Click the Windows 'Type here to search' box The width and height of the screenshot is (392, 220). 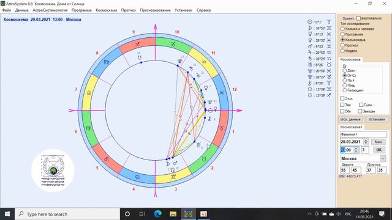pyautogui.click(x=67, y=214)
